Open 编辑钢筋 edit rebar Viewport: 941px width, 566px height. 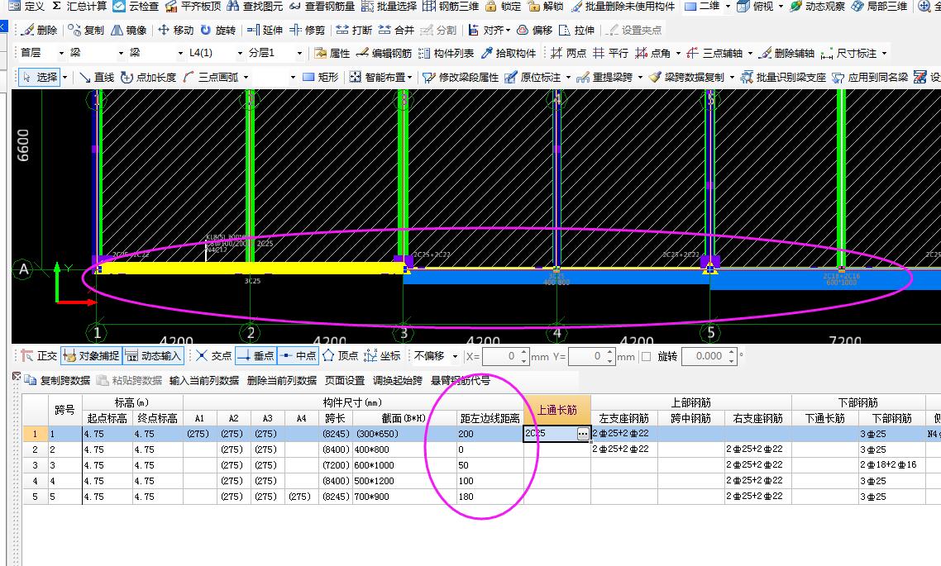point(384,54)
